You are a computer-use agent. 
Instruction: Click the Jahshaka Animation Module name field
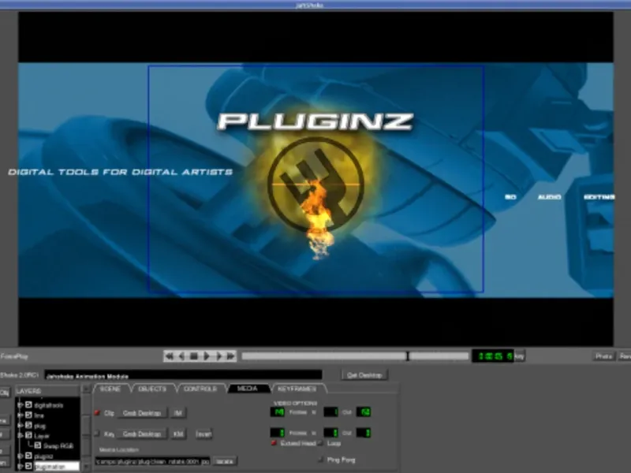coord(183,376)
